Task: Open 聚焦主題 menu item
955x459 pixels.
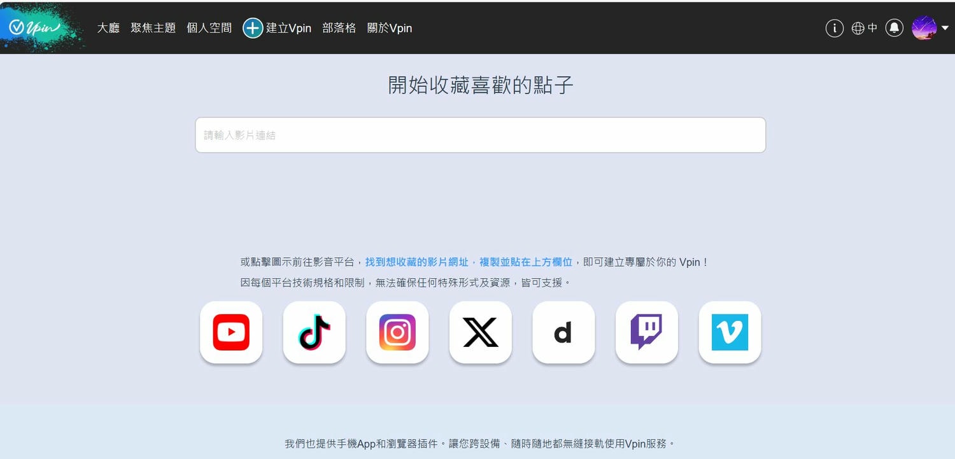Action: (x=153, y=28)
